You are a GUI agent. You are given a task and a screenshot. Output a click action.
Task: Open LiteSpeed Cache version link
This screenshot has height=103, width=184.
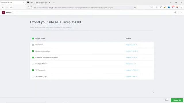tap(131, 64)
